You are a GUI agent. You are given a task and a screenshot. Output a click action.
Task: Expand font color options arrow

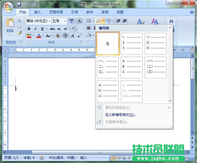(x=43, y=36)
